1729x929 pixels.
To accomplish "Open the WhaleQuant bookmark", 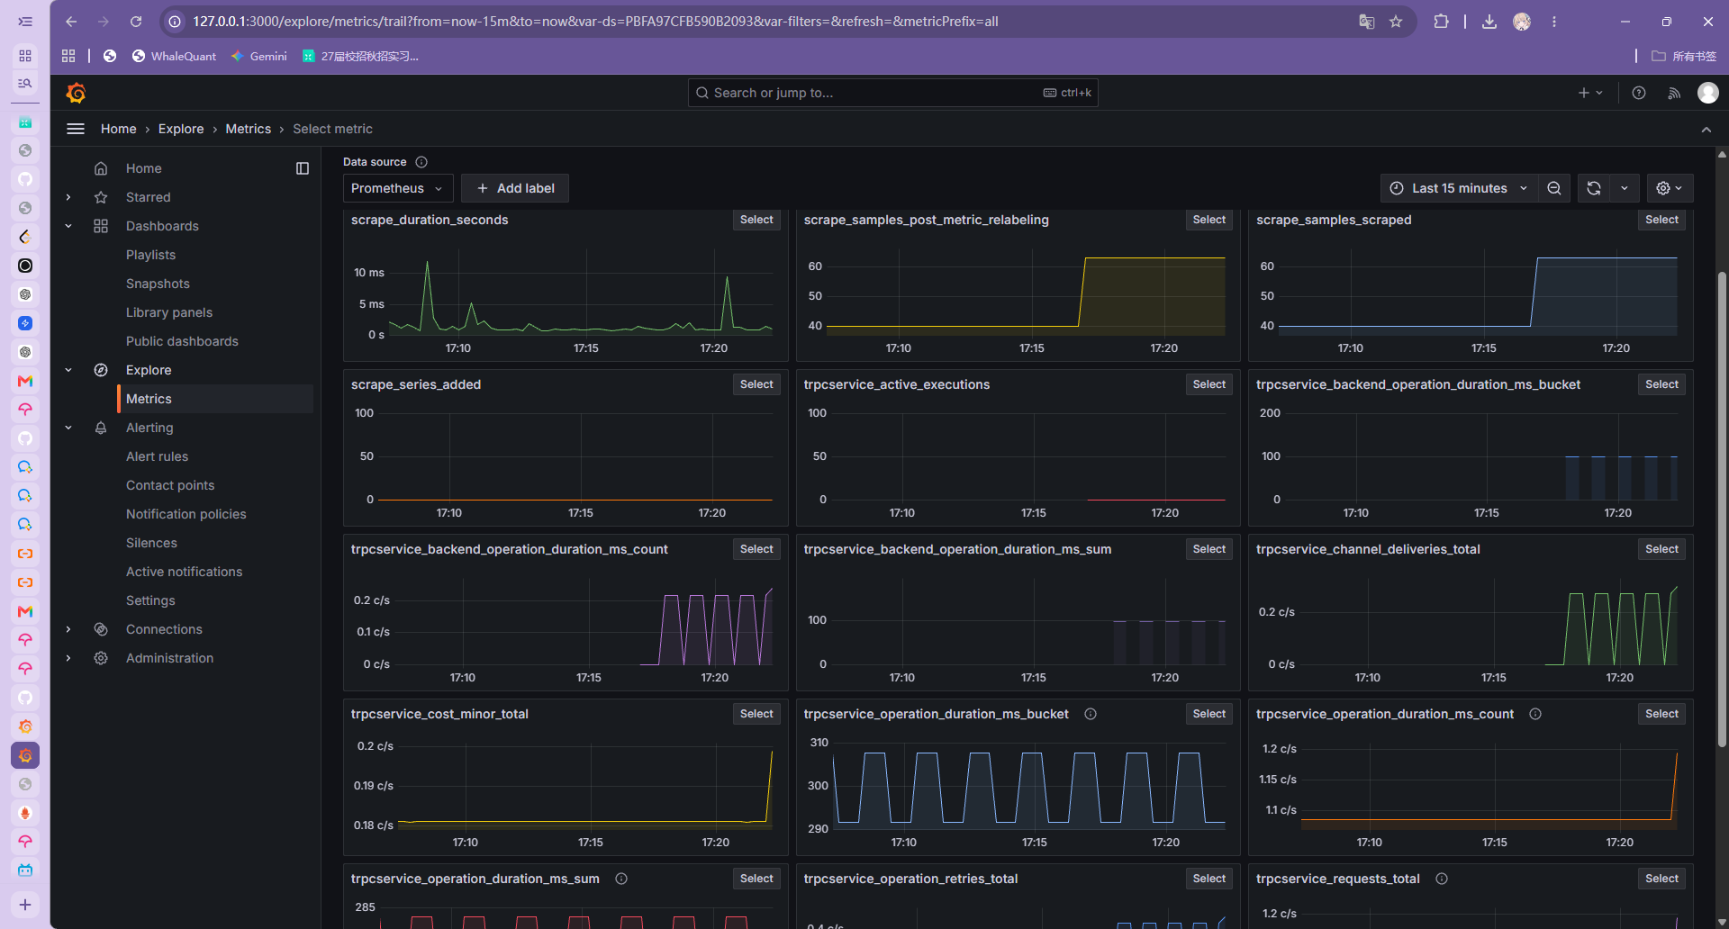I will tap(175, 56).
